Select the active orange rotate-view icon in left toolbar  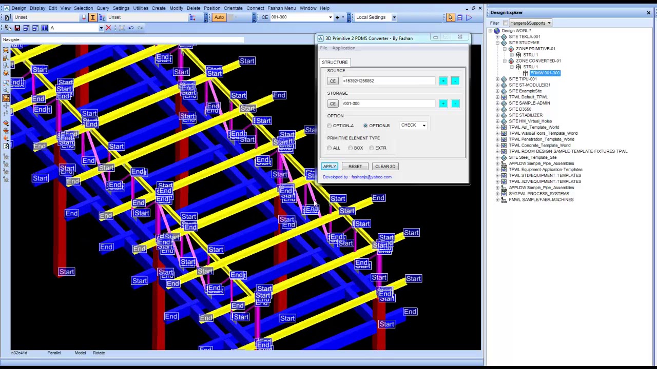(6, 98)
